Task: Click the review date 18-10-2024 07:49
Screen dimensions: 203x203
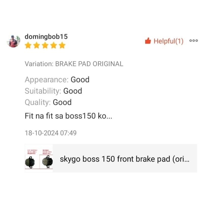Action: pyautogui.click(x=50, y=133)
